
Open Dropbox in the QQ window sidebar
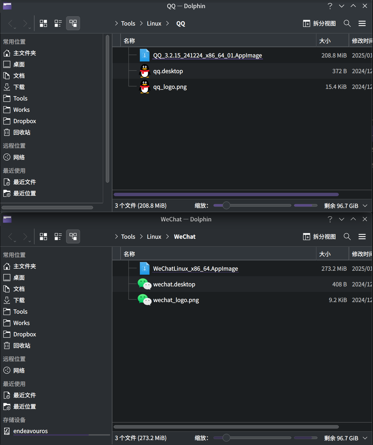[25, 121]
